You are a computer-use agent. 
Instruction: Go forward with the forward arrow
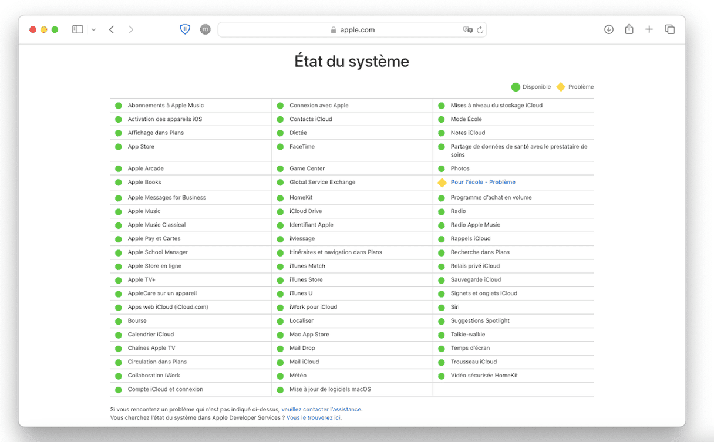click(130, 29)
